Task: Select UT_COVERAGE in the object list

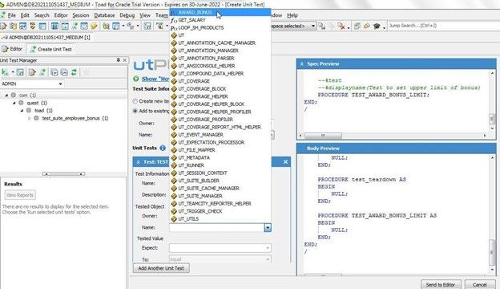Action: point(220,81)
